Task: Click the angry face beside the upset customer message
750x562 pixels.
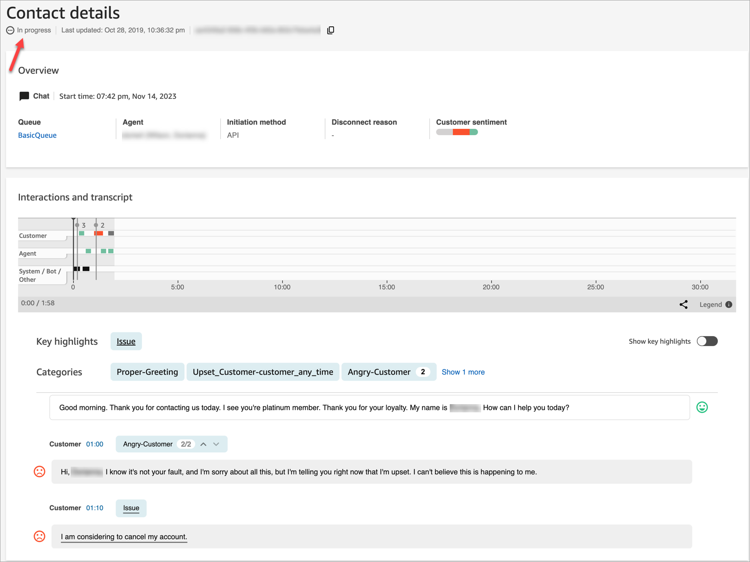Action: tap(39, 472)
